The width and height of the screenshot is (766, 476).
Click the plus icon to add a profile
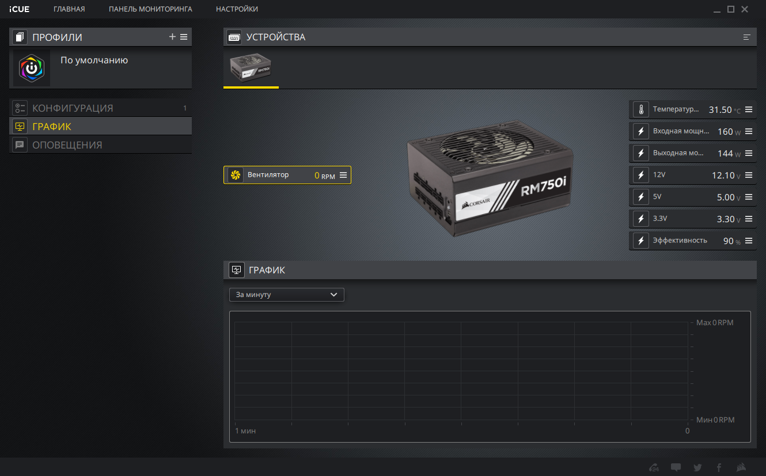coord(172,37)
